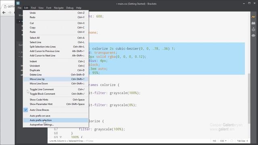Screen dimensions: 258x145
Task: Choose Add Cursor to Previous Line
Action: tap(56, 51)
